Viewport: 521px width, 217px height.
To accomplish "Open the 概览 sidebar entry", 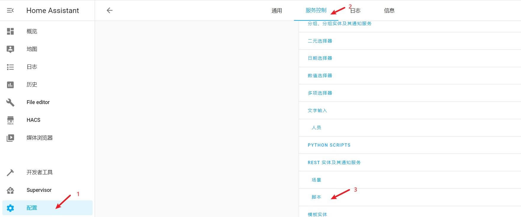I will (x=47, y=31).
